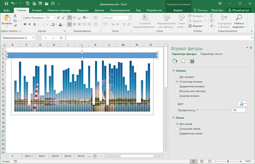Screen dimensions: 255x164
Task: Click the Общий доступ share button
Action: 240,11
